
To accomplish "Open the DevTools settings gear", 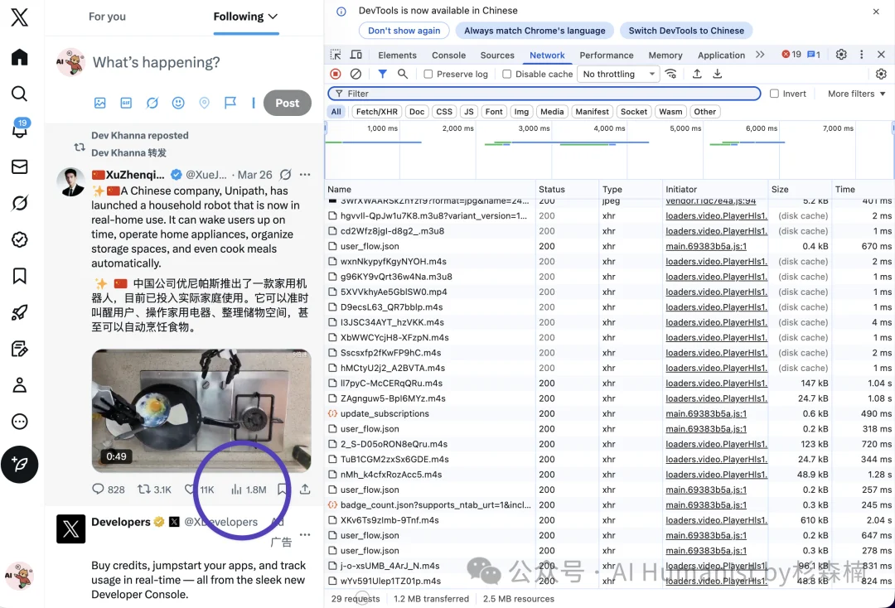I will 842,55.
